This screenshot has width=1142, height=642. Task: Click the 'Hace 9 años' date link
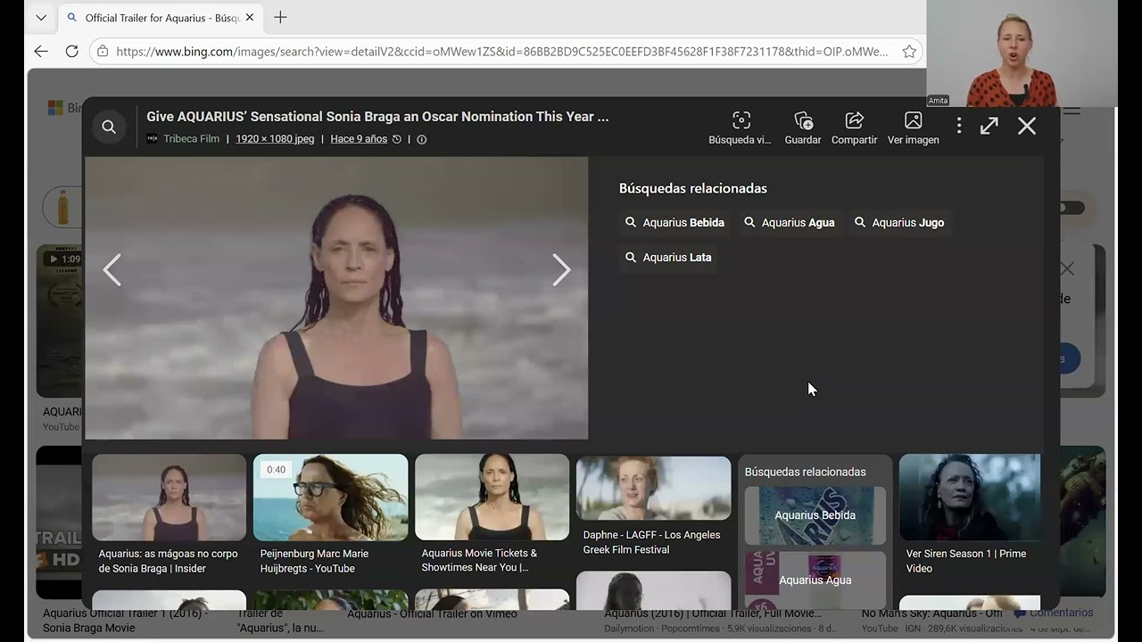coord(359,139)
